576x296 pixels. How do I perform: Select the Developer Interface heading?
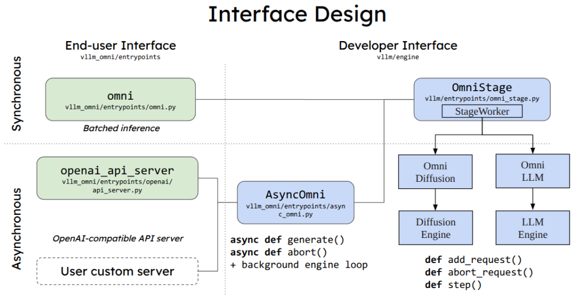398,45
